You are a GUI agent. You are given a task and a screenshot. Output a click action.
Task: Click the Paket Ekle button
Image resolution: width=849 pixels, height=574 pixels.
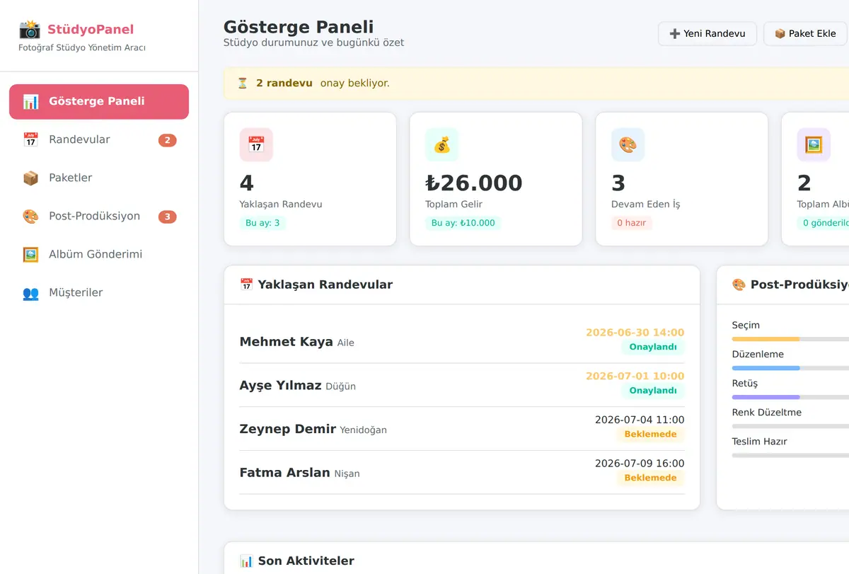click(x=805, y=33)
